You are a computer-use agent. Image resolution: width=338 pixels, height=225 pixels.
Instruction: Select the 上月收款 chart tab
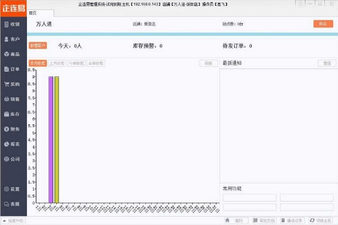tap(57, 63)
